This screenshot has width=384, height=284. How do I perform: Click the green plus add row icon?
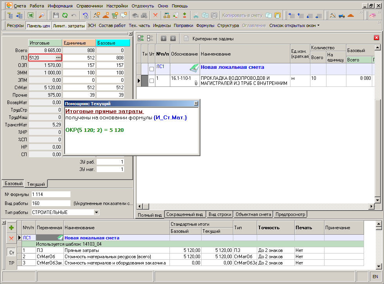point(11,228)
